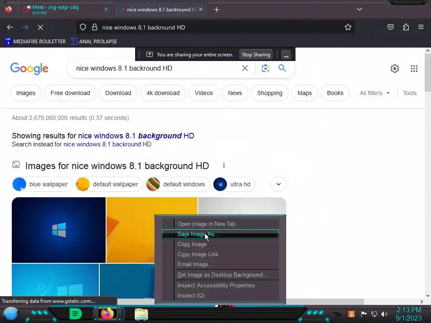
Task: Open Google quick settings gear
Action: click(395, 69)
